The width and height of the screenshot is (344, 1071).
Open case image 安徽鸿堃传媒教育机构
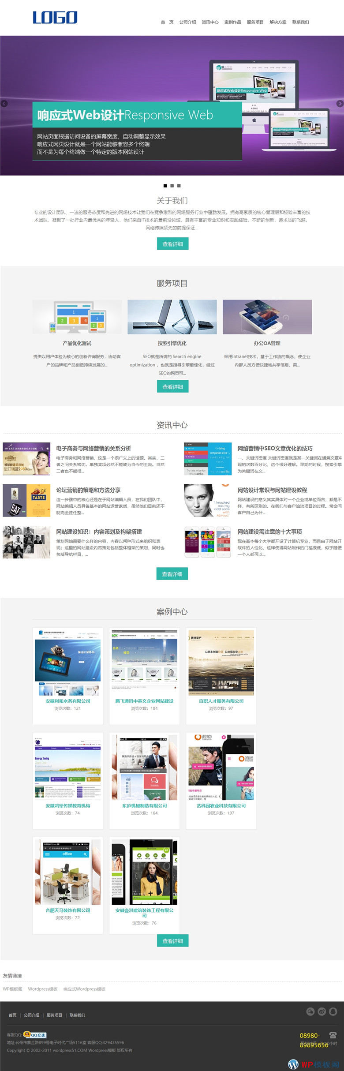coord(68,768)
